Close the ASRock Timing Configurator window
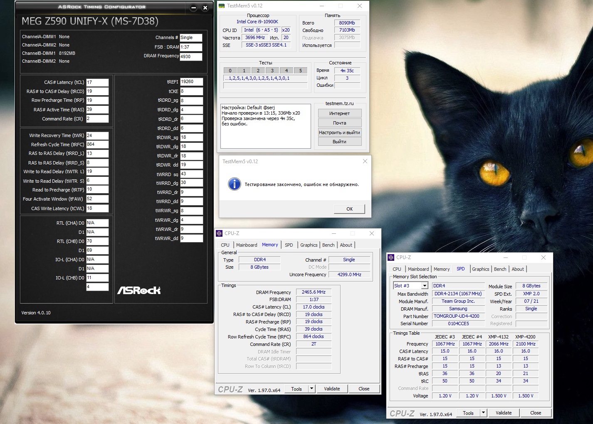The width and height of the screenshot is (593, 424). (x=205, y=7)
